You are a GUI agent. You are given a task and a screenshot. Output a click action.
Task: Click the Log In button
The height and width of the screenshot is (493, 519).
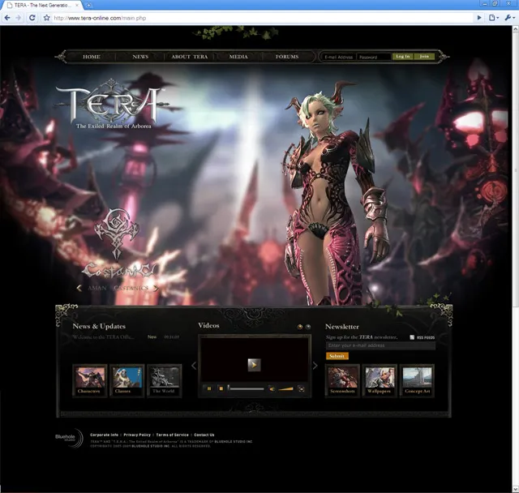click(402, 57)
